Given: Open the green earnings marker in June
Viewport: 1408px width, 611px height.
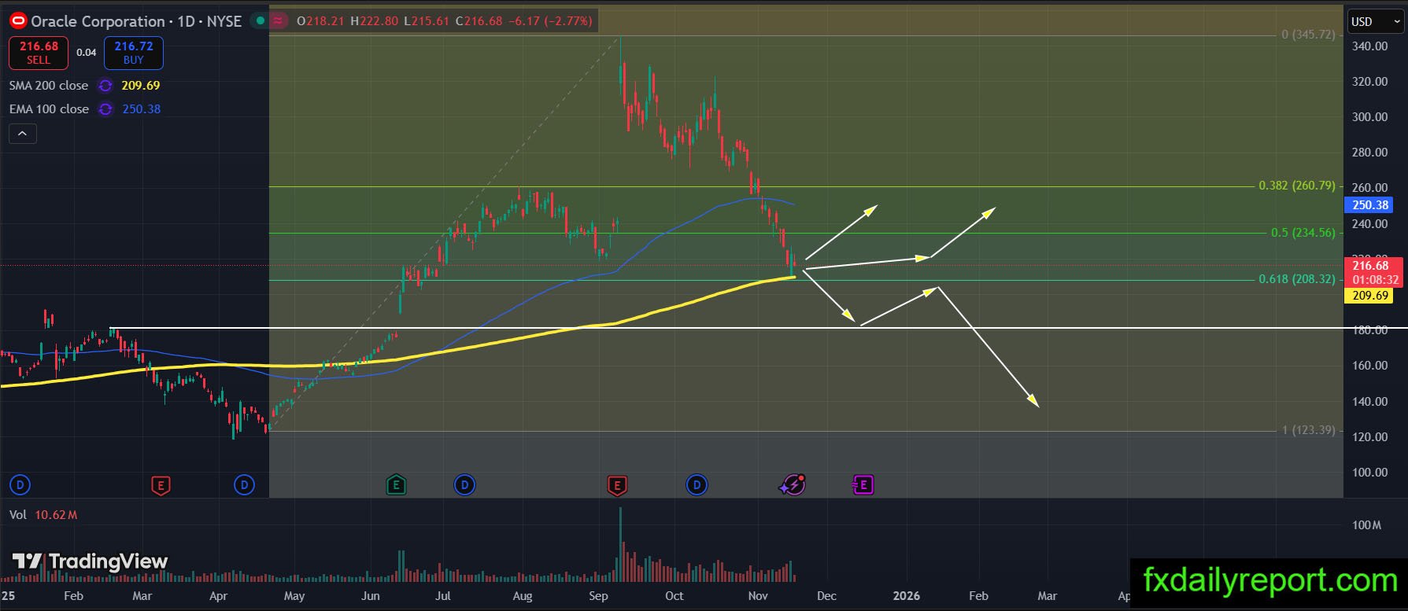Looking at the screenshot, I should pyautogui.click(x=396, y=485).
